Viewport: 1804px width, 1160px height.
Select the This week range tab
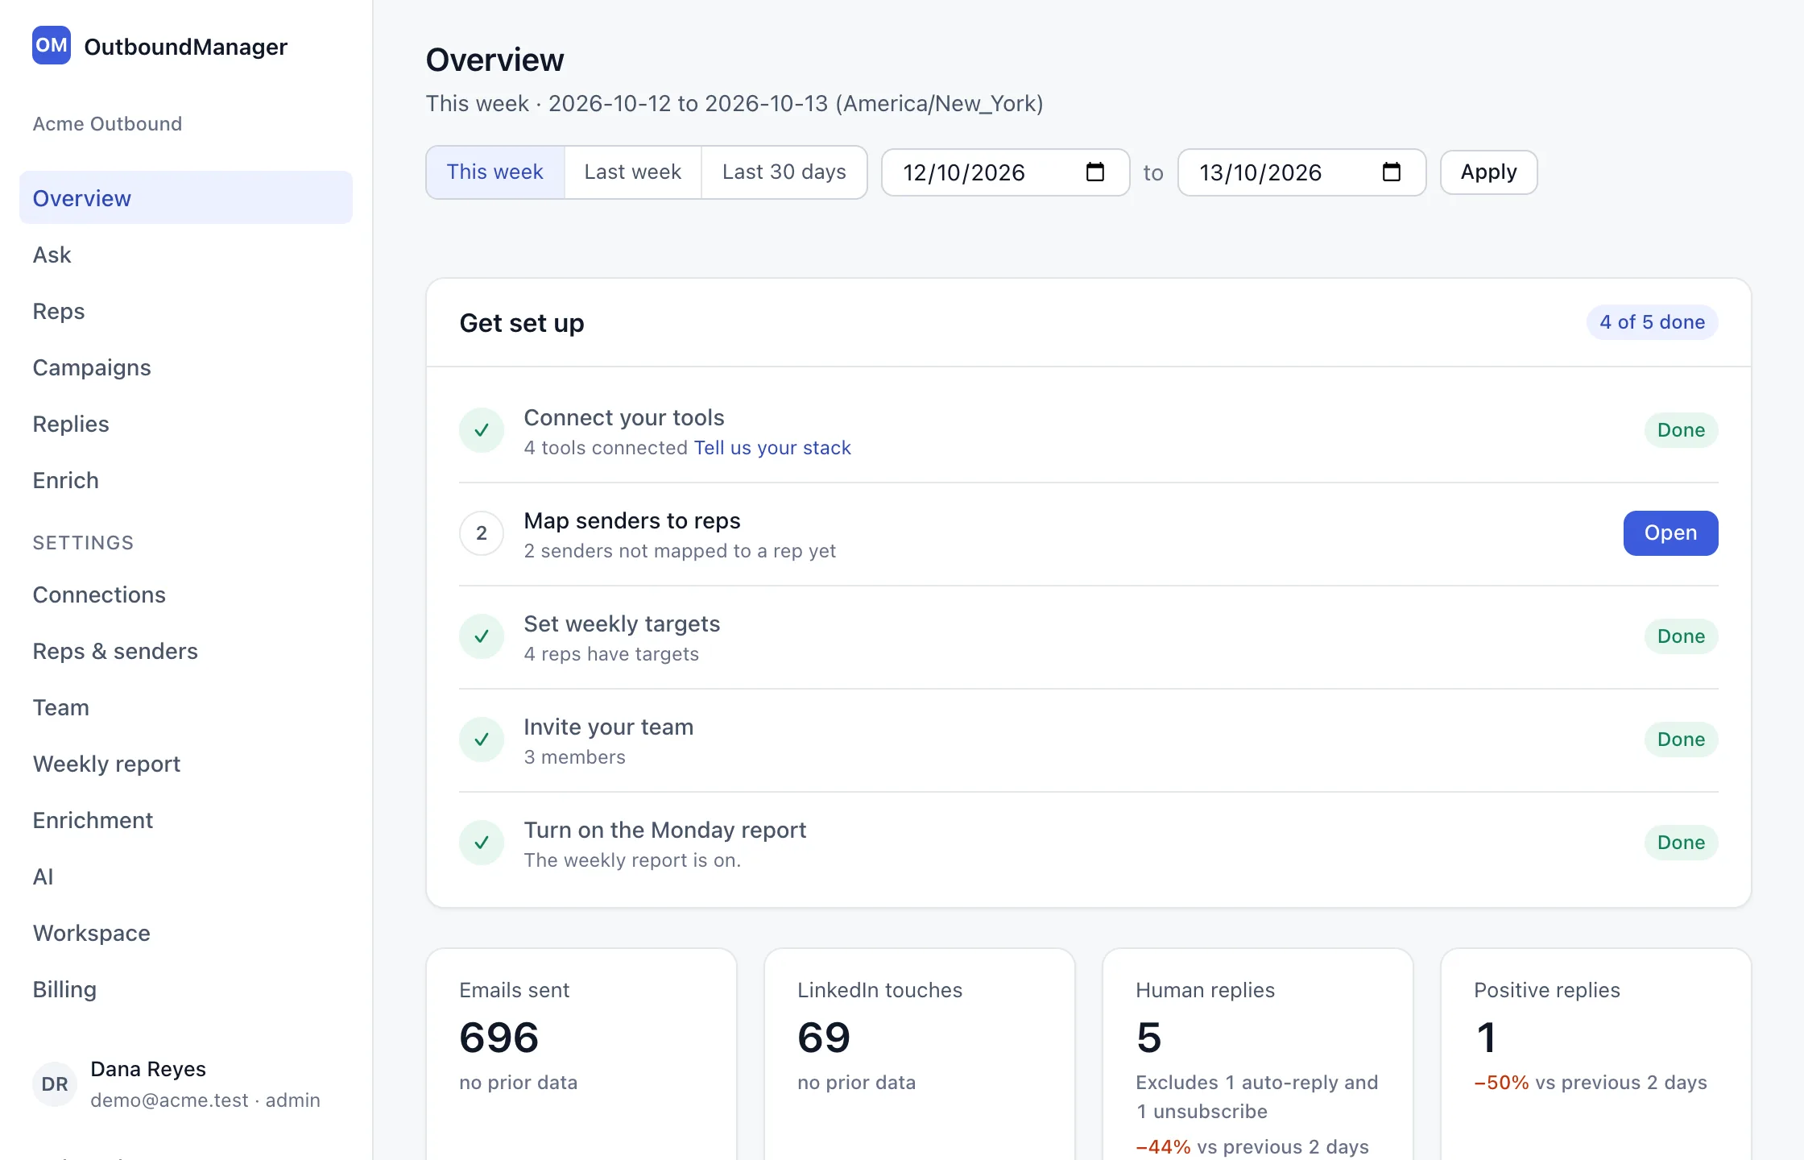495,172
